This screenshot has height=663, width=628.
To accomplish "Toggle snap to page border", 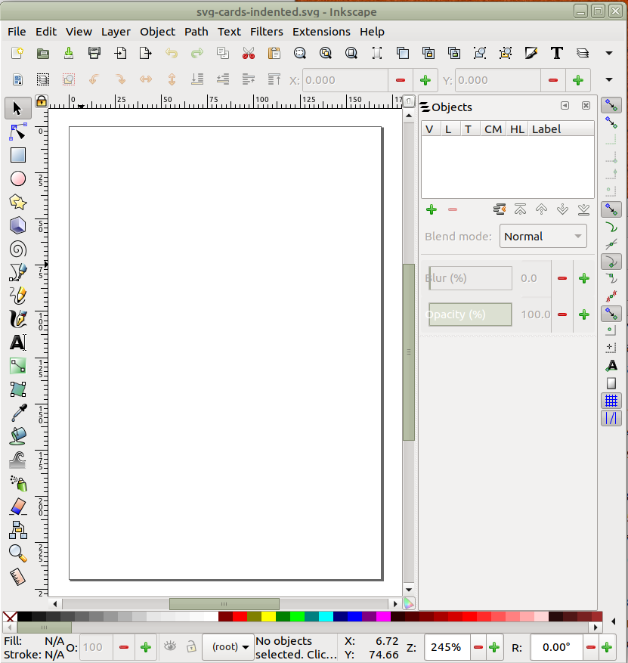I will tap(611, 383).
